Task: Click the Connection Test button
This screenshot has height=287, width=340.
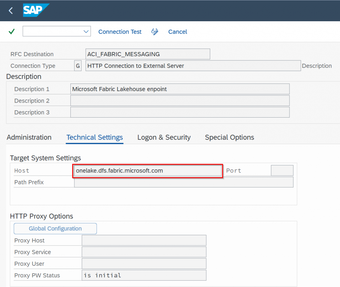Action: tap(120, 32)
